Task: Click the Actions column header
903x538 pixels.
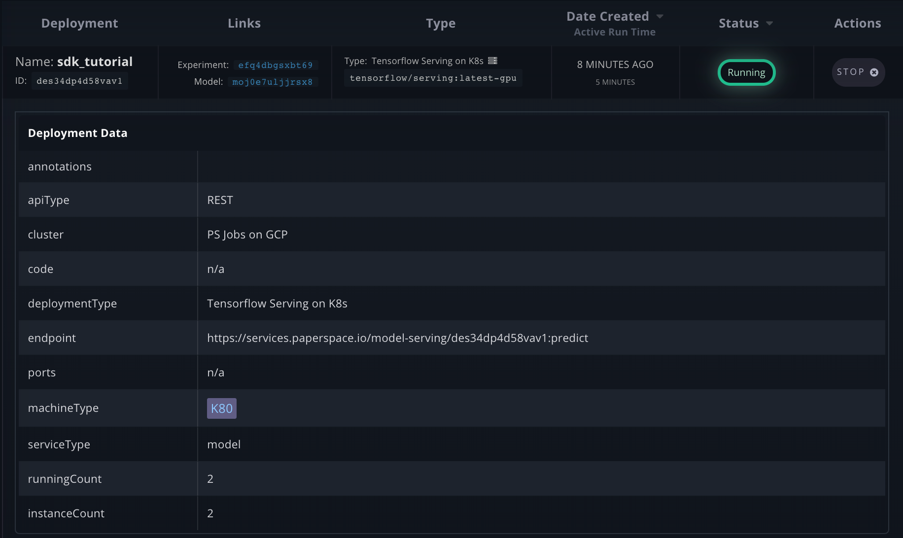Action: coord(857,23)
